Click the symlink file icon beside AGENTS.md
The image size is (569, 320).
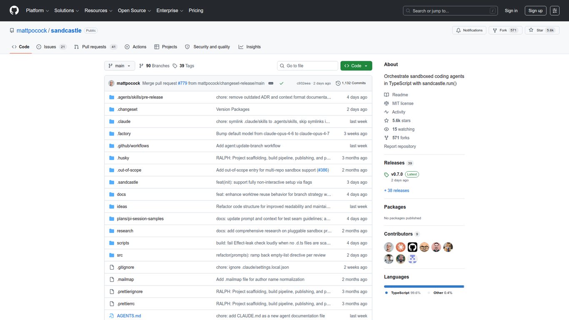112,316
